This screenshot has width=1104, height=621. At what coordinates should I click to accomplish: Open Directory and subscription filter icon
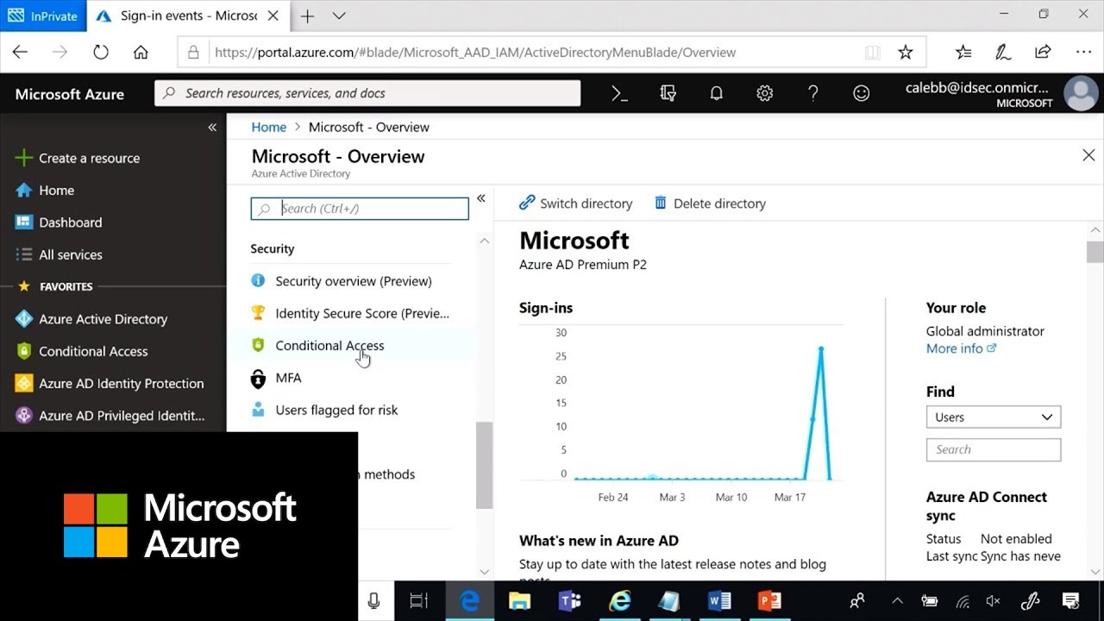pos(668,94)
